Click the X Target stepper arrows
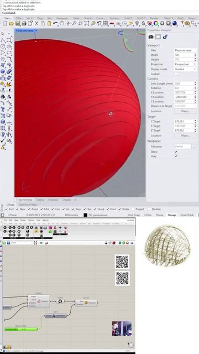This screenshot has height=354, width=199. (x=195, y=122)
